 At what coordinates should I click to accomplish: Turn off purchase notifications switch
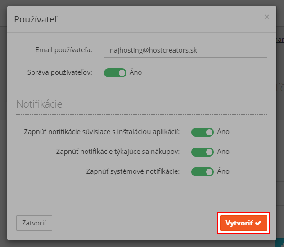203,152
